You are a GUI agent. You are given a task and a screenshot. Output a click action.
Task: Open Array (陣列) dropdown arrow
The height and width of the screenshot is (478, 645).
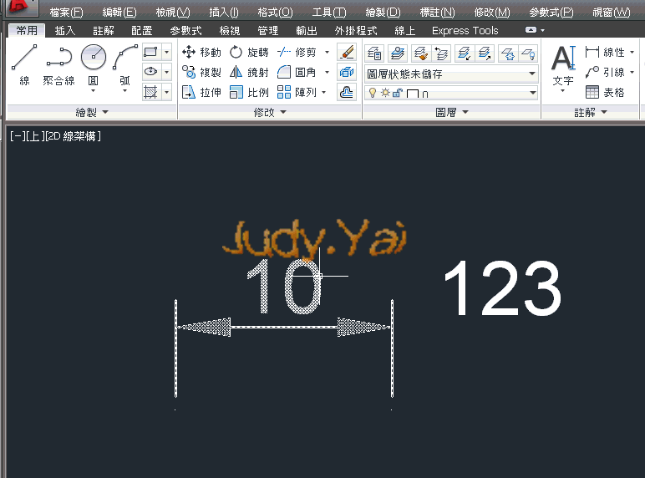[x=324, y=92]
